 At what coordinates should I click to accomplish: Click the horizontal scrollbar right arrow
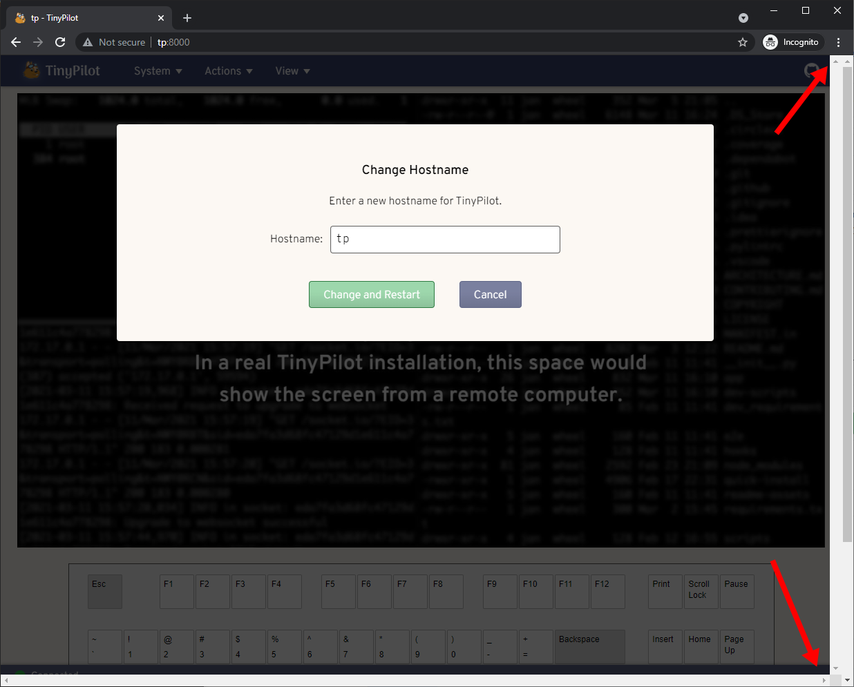pyautogui.click(x=824, y=680)
